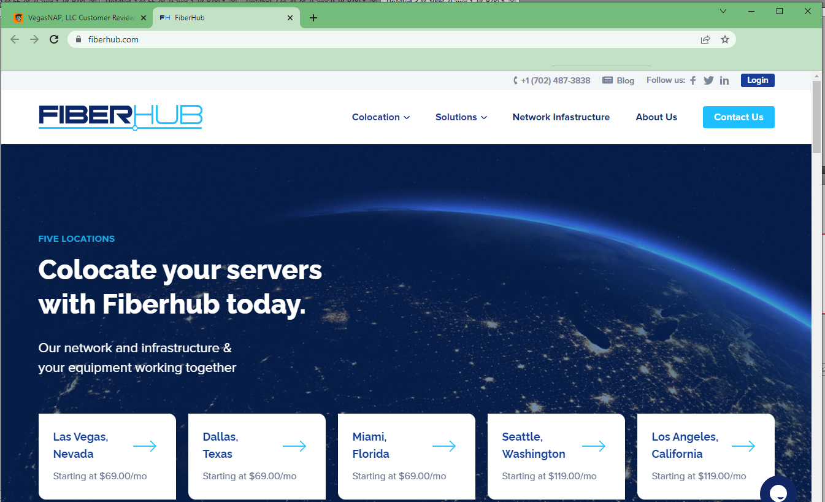Click the arrow on the Miami, Florida card
The image size is (825, 502).
pyautogui.click(x=444, y=446)
